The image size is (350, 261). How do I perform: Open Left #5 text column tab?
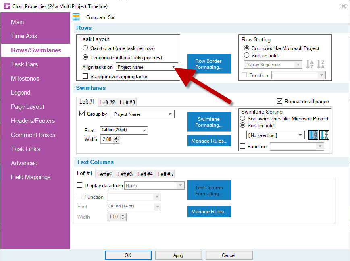coord(165,174)
